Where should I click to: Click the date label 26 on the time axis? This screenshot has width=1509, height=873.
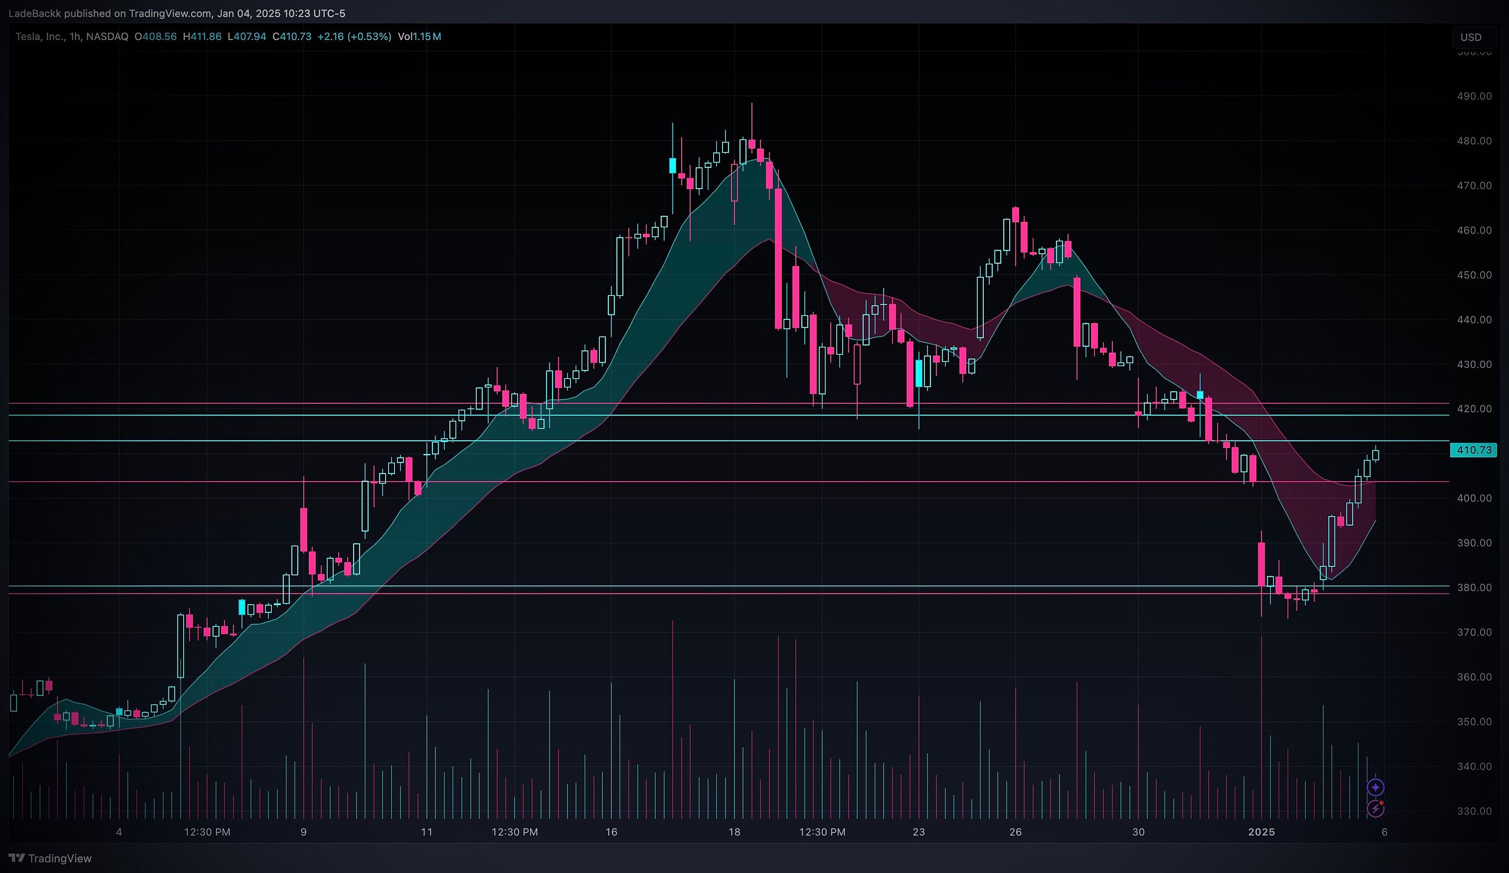click(1015, 832)
